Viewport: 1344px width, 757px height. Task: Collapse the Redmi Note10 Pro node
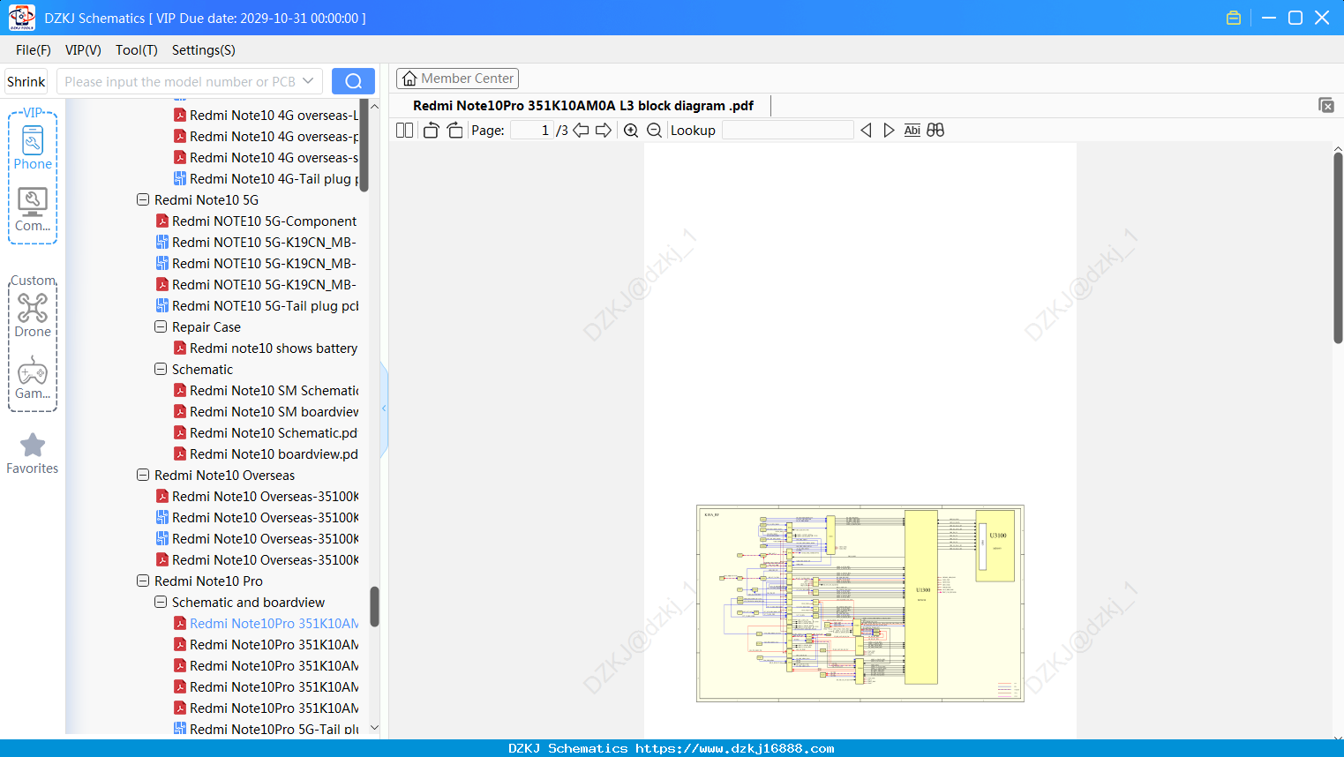coord(143,581)
